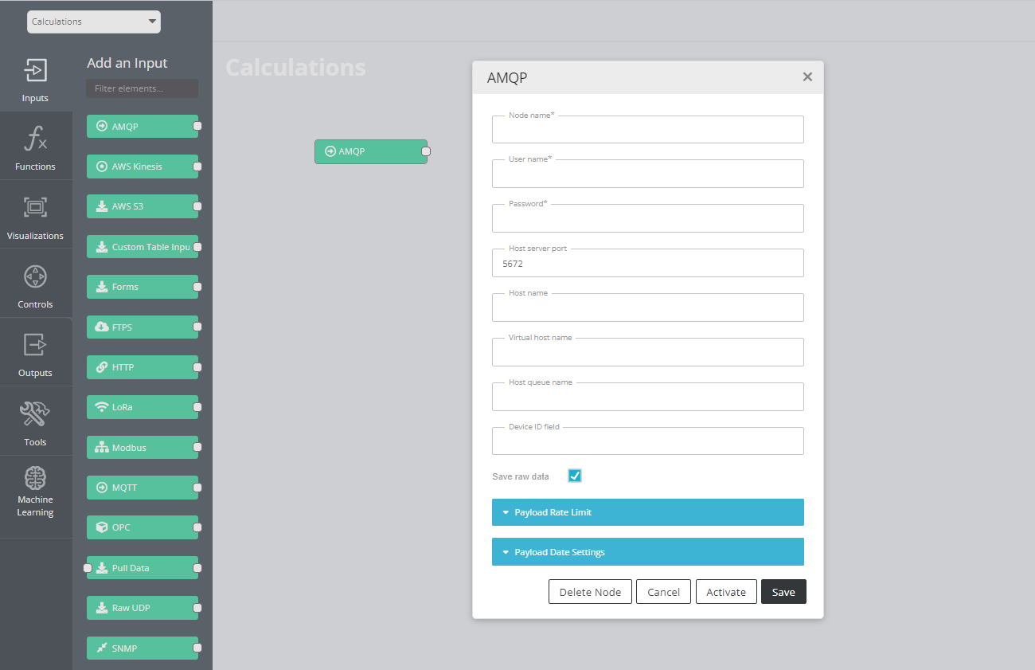Open the Visualizations sidebar section
The width and height of the screenshot is (1035, 670).
(x=36, y=215)
